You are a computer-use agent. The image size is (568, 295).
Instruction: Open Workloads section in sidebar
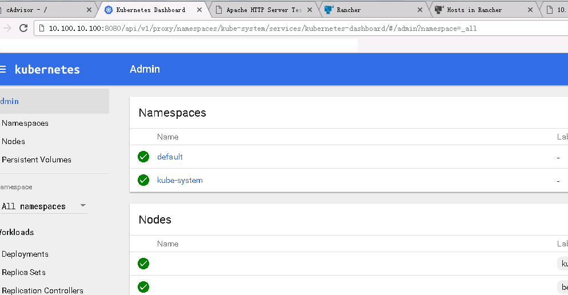17,232
